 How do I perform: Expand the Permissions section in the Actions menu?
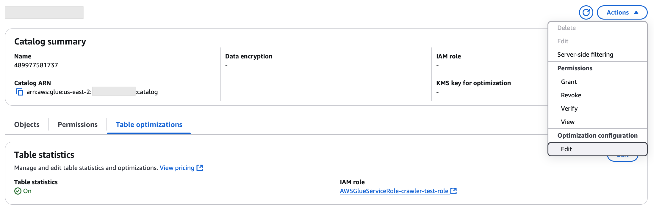coord(575,68)
